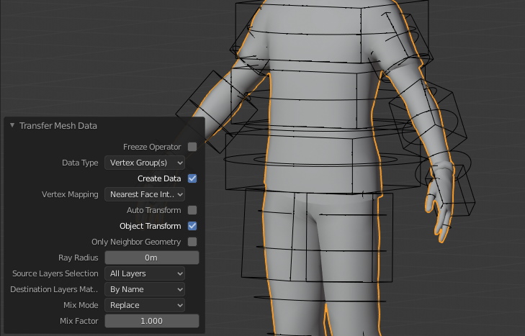525x336 pixels.
Task: Click the Object Transform label
Action: (151, 226)
